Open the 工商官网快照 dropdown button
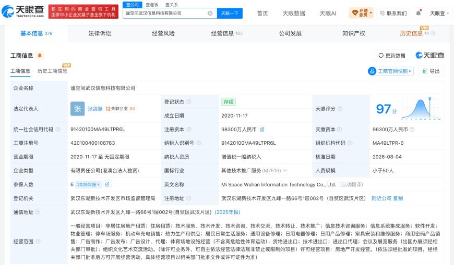 (x=390, y=71)
